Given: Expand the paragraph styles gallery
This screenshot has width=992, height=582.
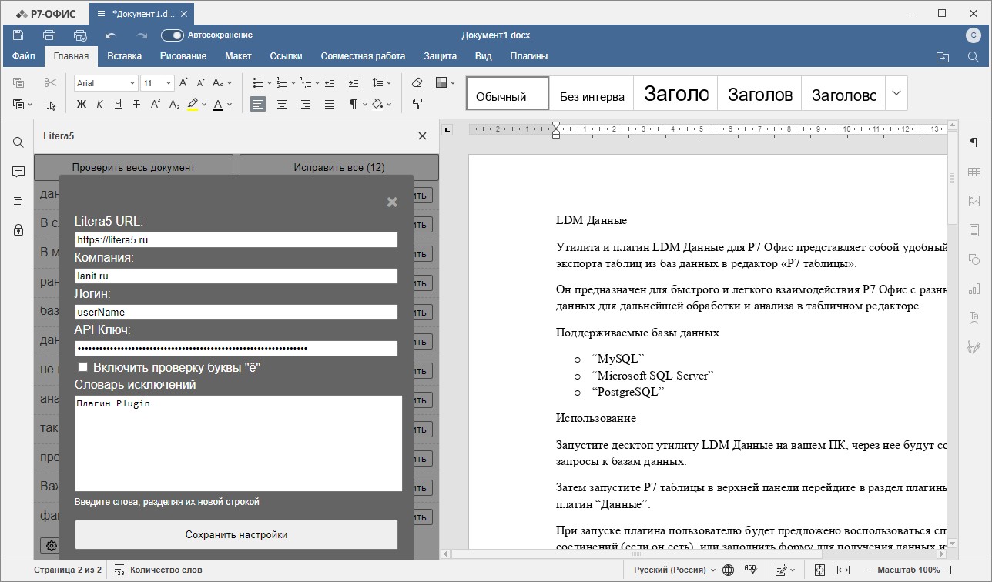Looking at the screenshot, I should 896,93.
